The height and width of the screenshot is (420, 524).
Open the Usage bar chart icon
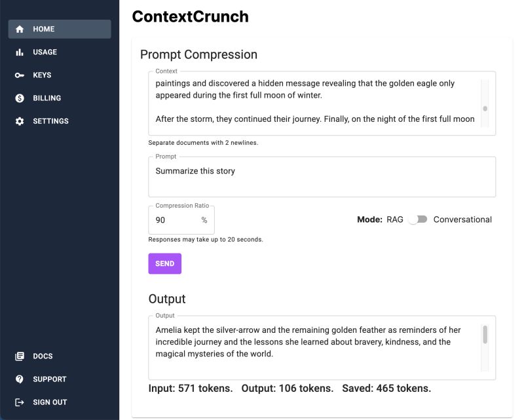click(x=20, y=52)
